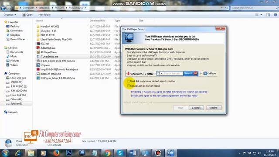Click the blue Search button in toolbar preview

click(x=190, y=73)
